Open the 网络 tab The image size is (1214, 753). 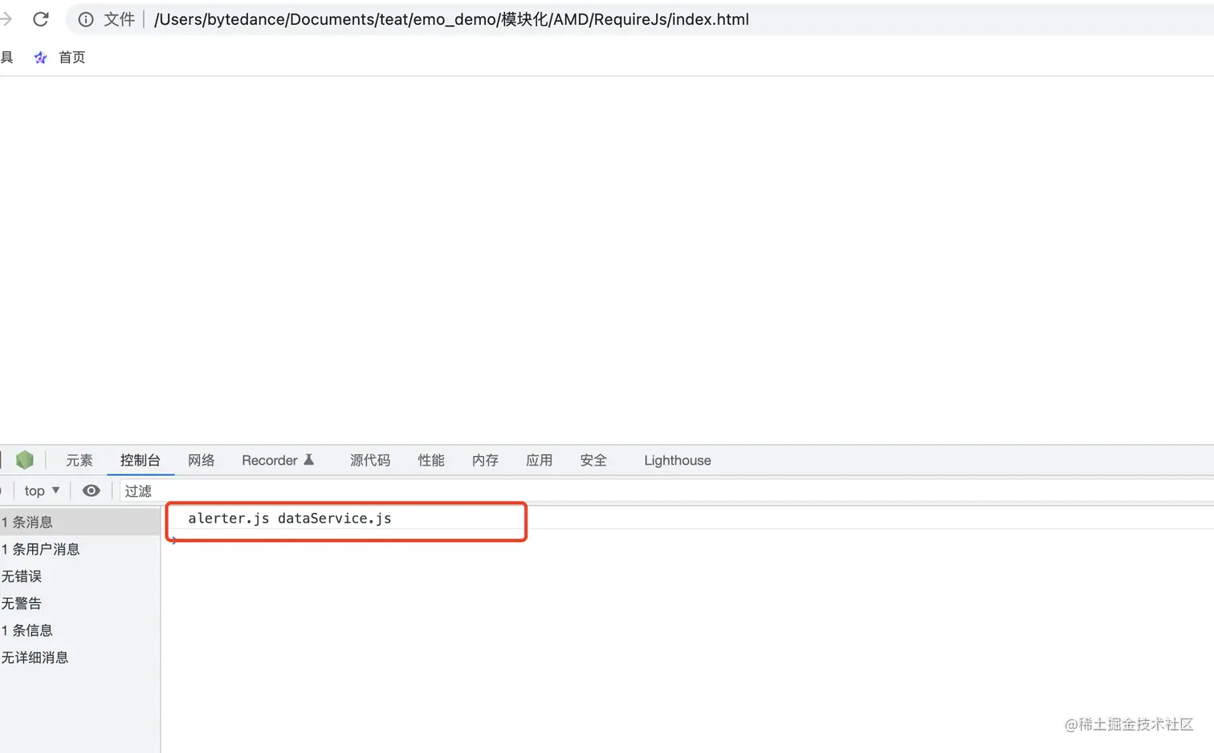click(202, 460)
